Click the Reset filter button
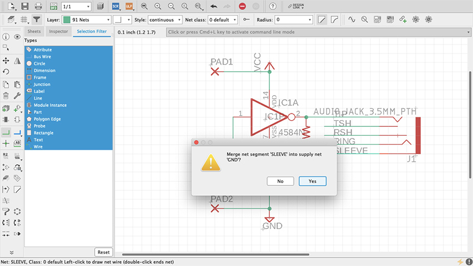Image resolution: width=473 pixels, height=266 pixels. [104, 252]
